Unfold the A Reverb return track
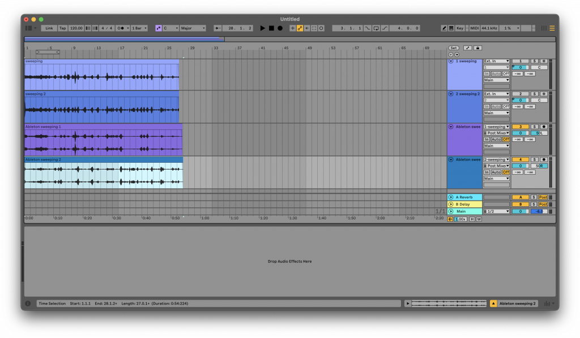 451,197
